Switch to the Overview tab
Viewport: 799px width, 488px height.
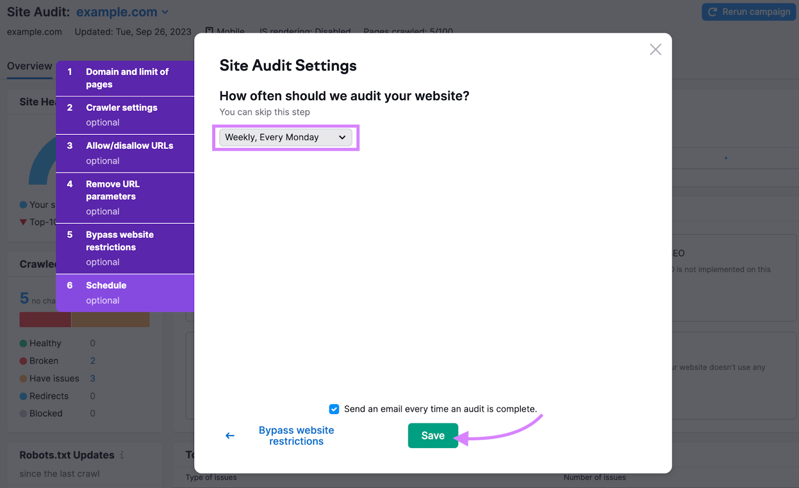(x=29, y=65)
